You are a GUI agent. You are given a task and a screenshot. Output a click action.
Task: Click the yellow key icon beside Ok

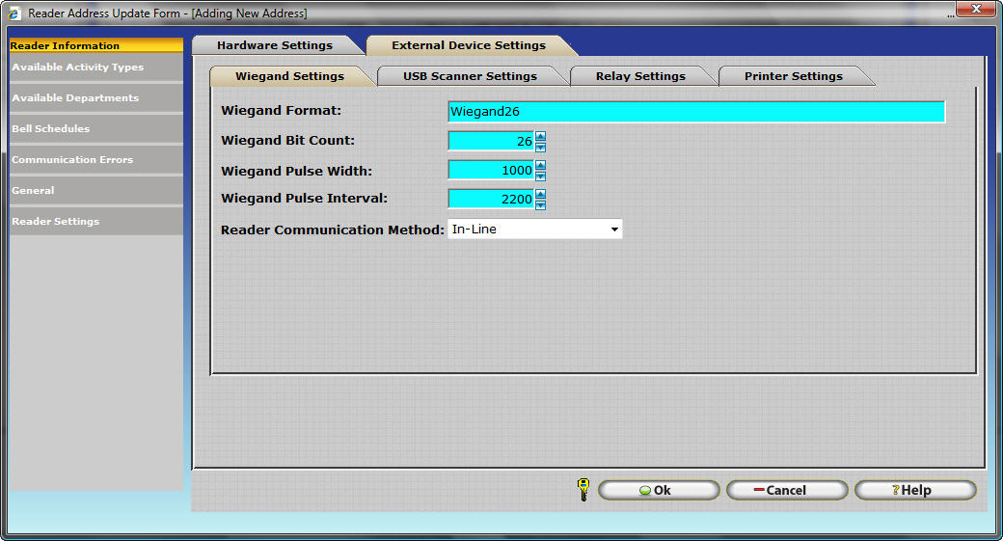click(583, 489)
